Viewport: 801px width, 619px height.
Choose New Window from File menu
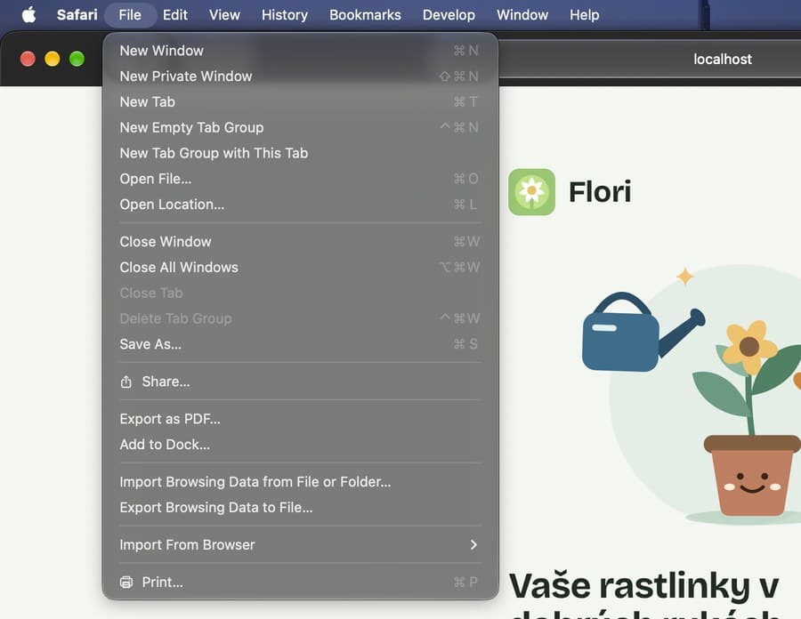301,51
